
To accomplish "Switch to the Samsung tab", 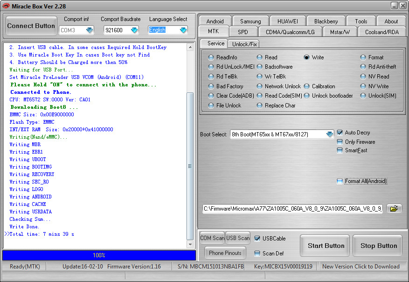I will (x=250, y=21).
